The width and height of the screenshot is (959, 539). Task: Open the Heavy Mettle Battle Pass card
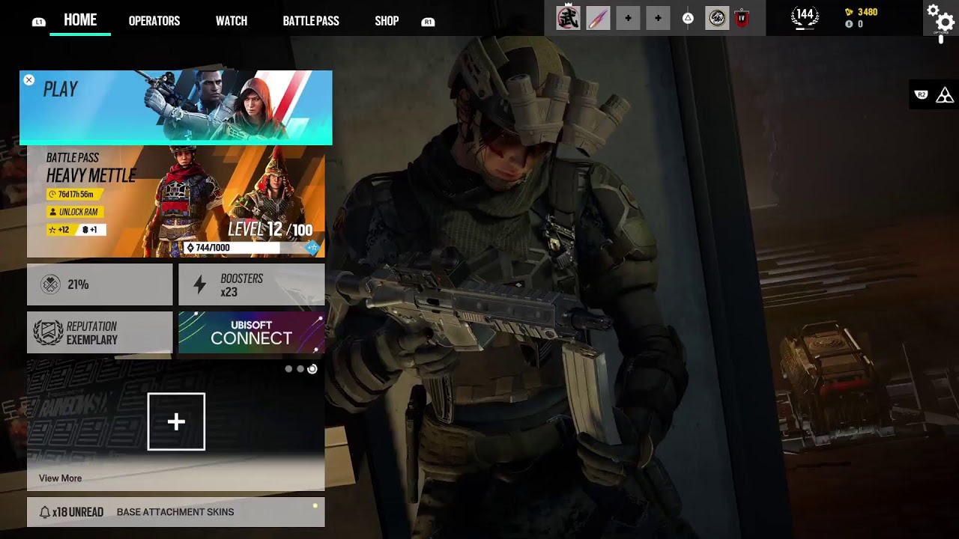(175, 201)
